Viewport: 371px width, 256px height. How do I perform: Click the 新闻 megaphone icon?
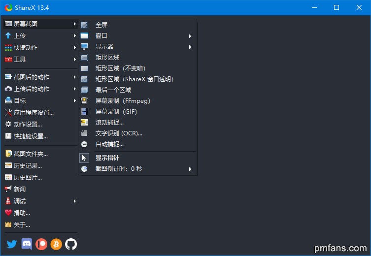(x=8, y=189)
